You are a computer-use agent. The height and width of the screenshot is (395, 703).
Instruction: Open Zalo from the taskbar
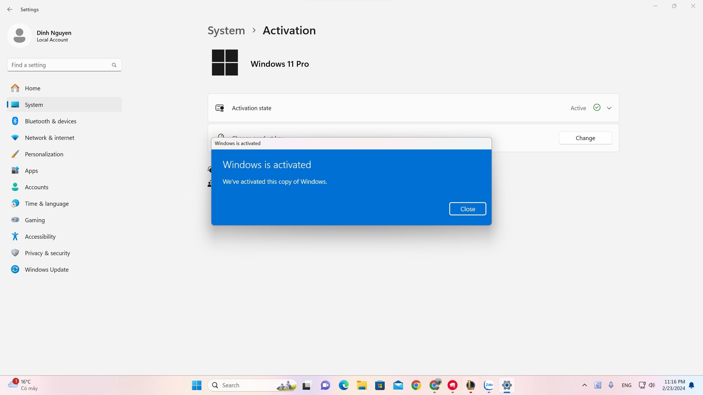[489, 385]
